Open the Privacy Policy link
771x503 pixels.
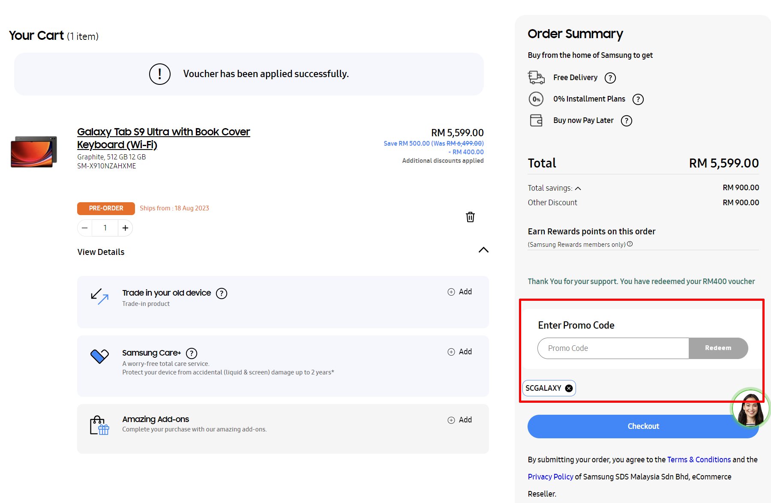click(550, 477)
